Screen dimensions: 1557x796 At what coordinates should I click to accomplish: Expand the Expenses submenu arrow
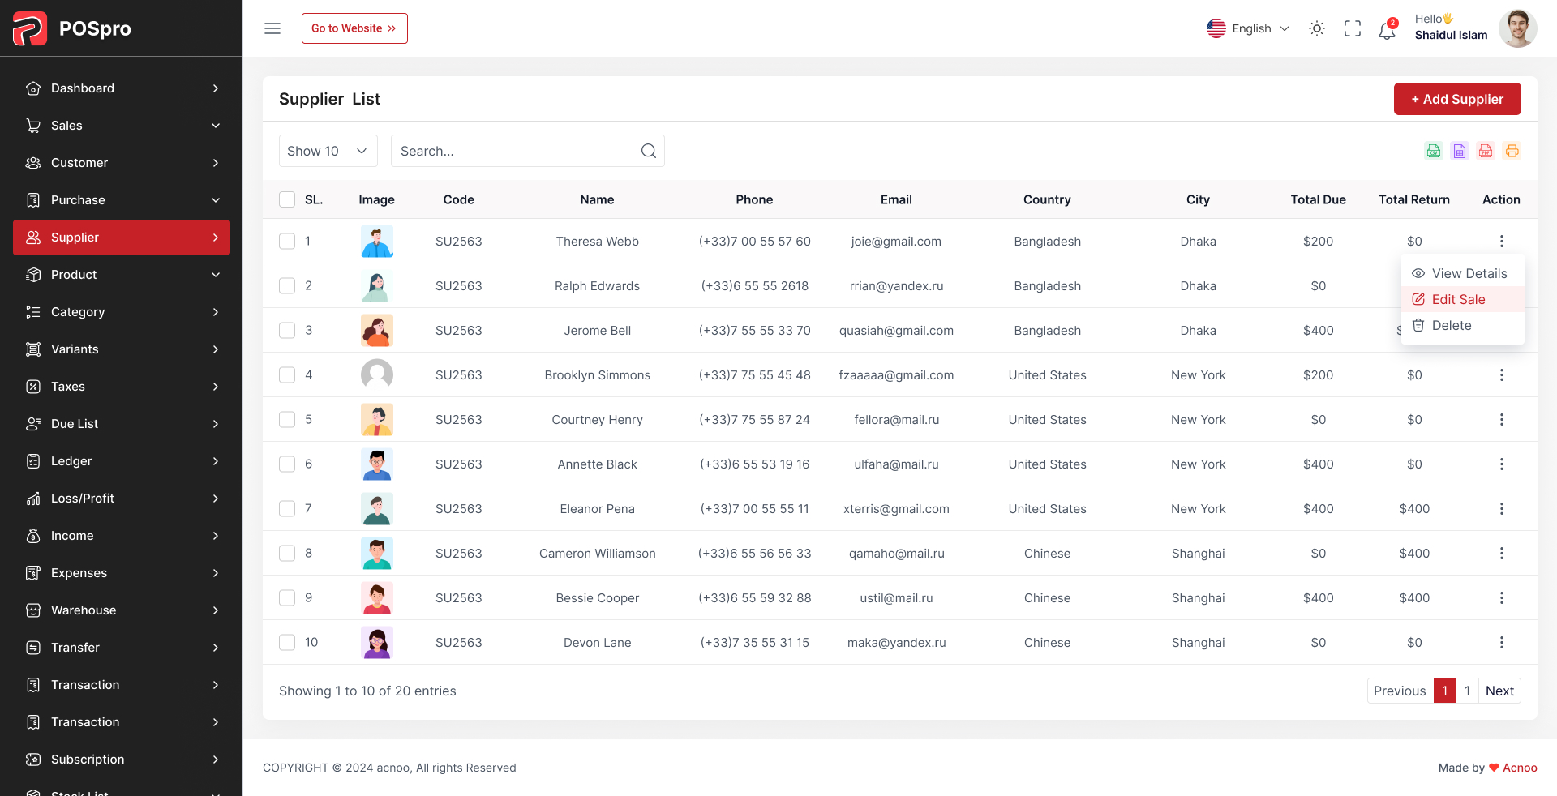click(x=216, y=573)
